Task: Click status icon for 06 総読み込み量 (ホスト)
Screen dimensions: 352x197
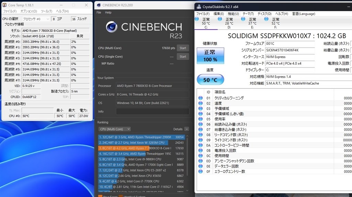Action: 200,124
